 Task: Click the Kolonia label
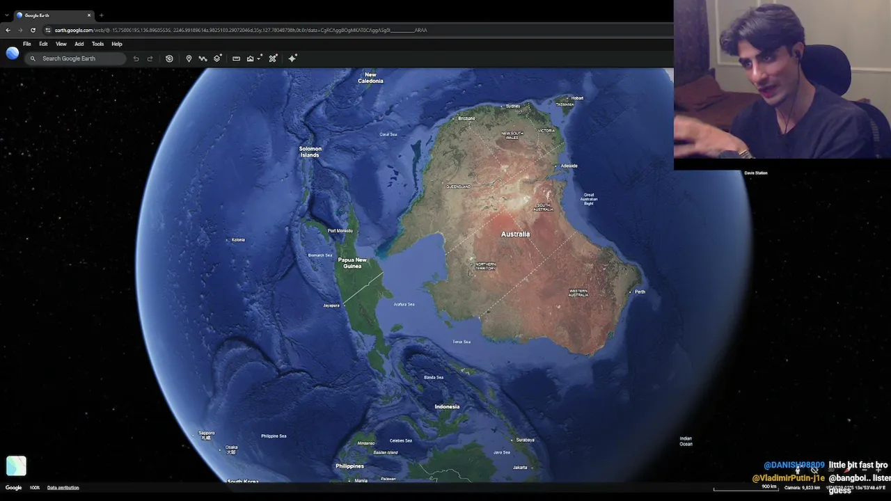(238, 240)
